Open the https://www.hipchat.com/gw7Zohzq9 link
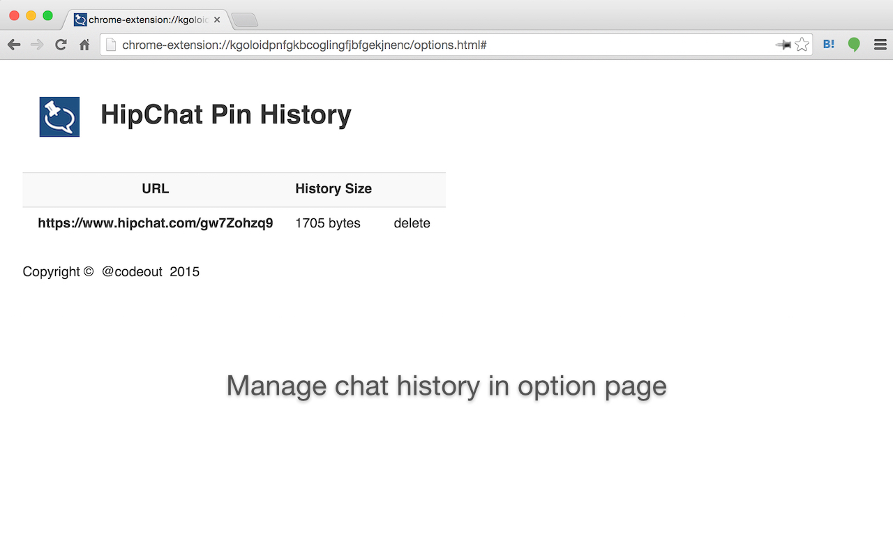The width and height of the screenshot is (893, 558). (156, 223)
